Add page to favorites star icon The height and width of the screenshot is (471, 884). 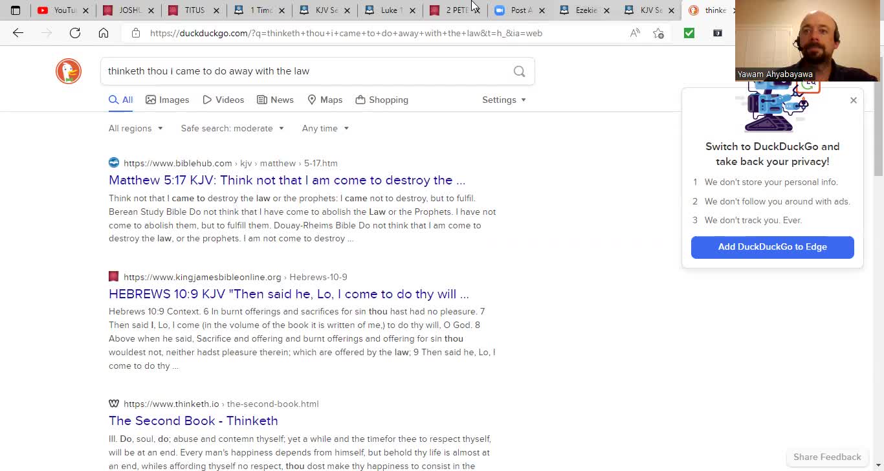click(658, 33)
